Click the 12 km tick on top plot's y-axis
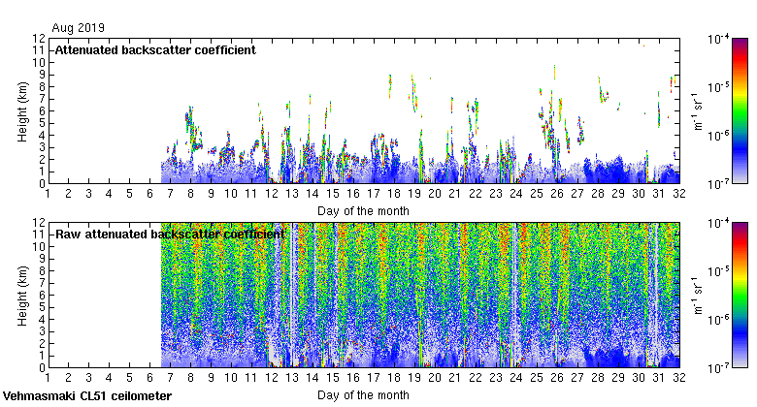The image size is (757, 407). click(x=40, y=39)
